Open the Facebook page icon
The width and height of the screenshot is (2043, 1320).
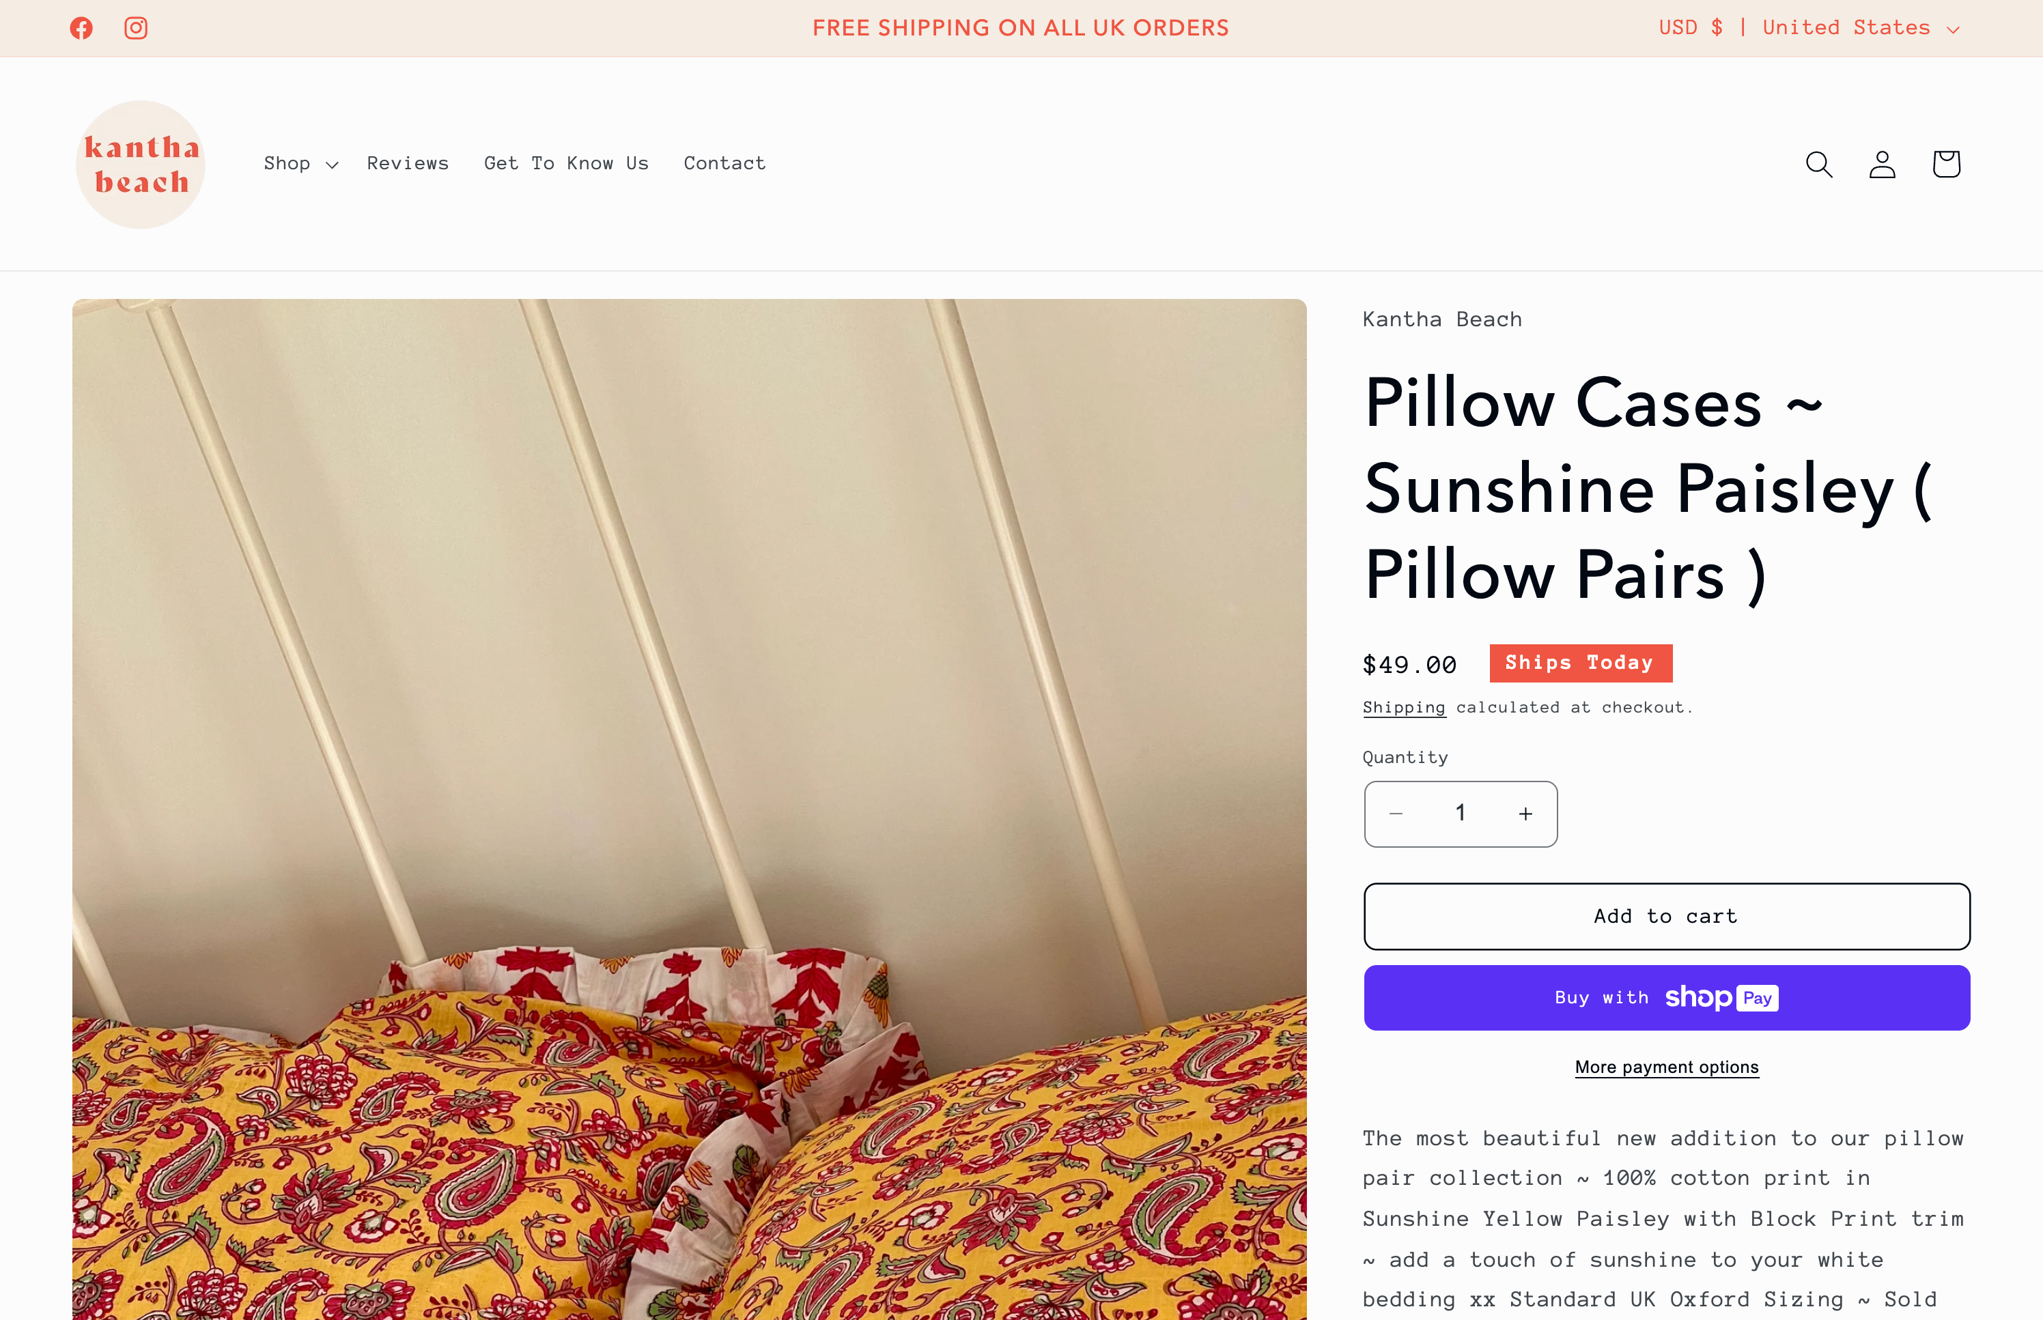pyautogui.click(x=81, y=28)
